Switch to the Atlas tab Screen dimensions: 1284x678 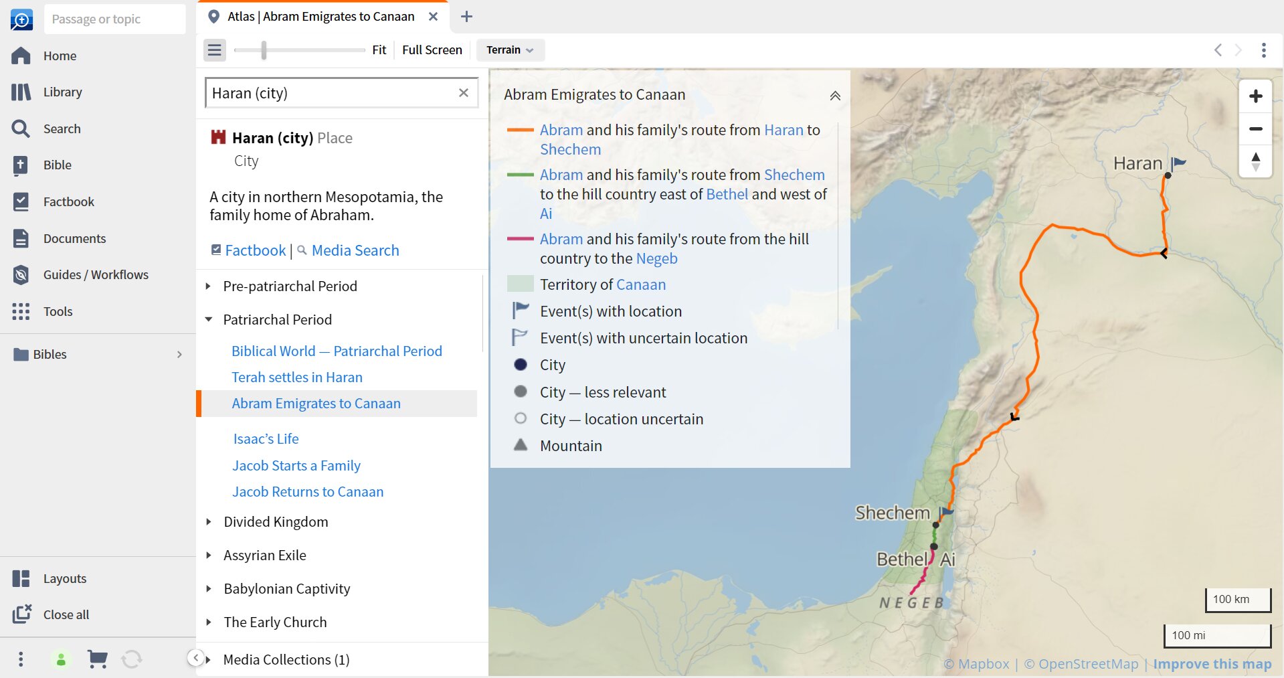coord(320,16)
